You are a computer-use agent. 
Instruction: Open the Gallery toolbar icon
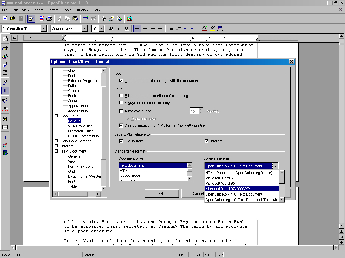[x=130, y=18]
